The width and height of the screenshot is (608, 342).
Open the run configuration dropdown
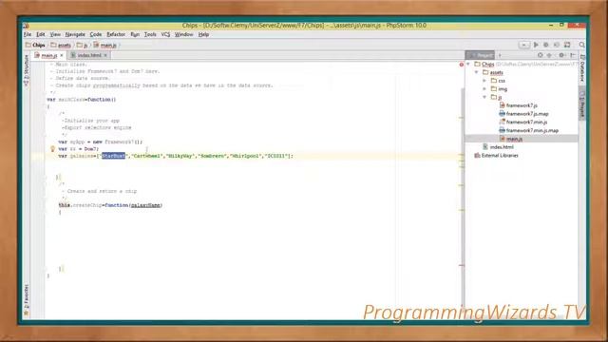[x=523, y=45]
